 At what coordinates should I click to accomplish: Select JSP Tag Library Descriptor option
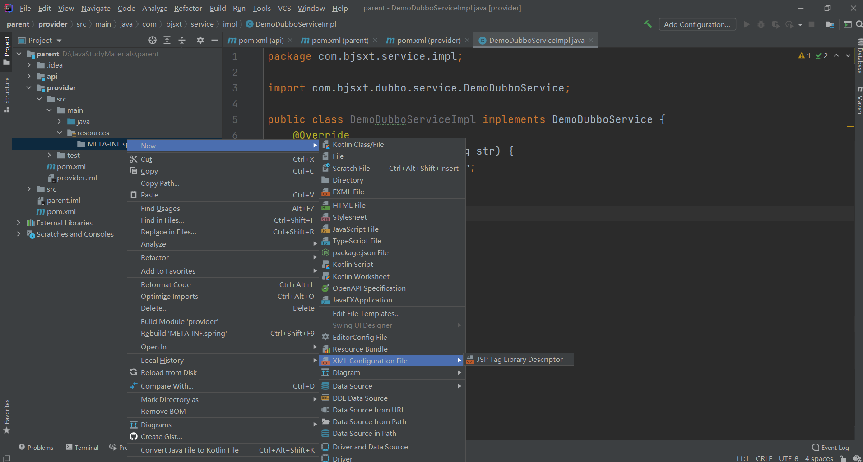pyautogui.click(x=519, y=359)
